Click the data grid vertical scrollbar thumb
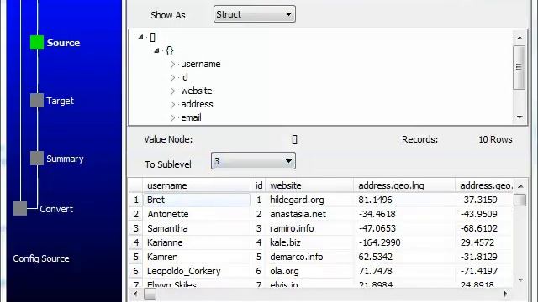 point(520,200)
